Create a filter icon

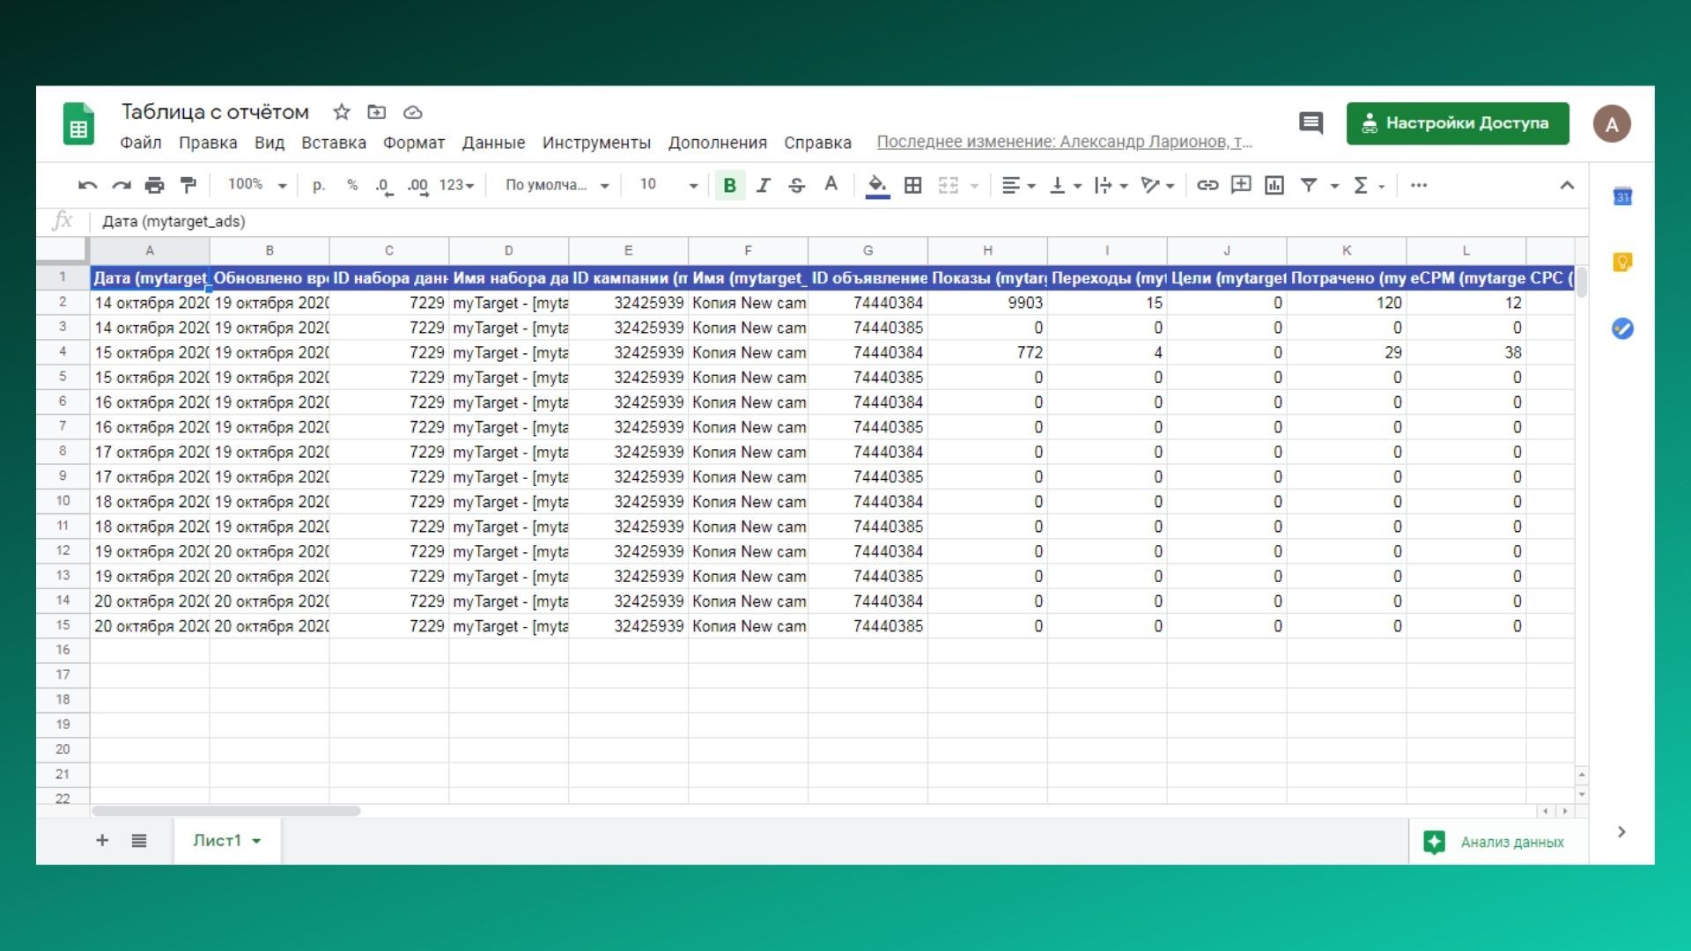coord(1309,185)
